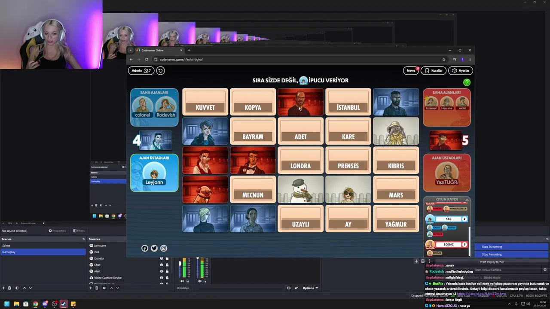Select Sahne scene in OBS
The width and height of the screenshot is (550, 309).
(x=43, y=245)
